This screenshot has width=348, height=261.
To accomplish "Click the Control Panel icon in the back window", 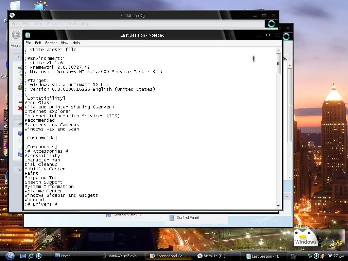I will [172, 218].
